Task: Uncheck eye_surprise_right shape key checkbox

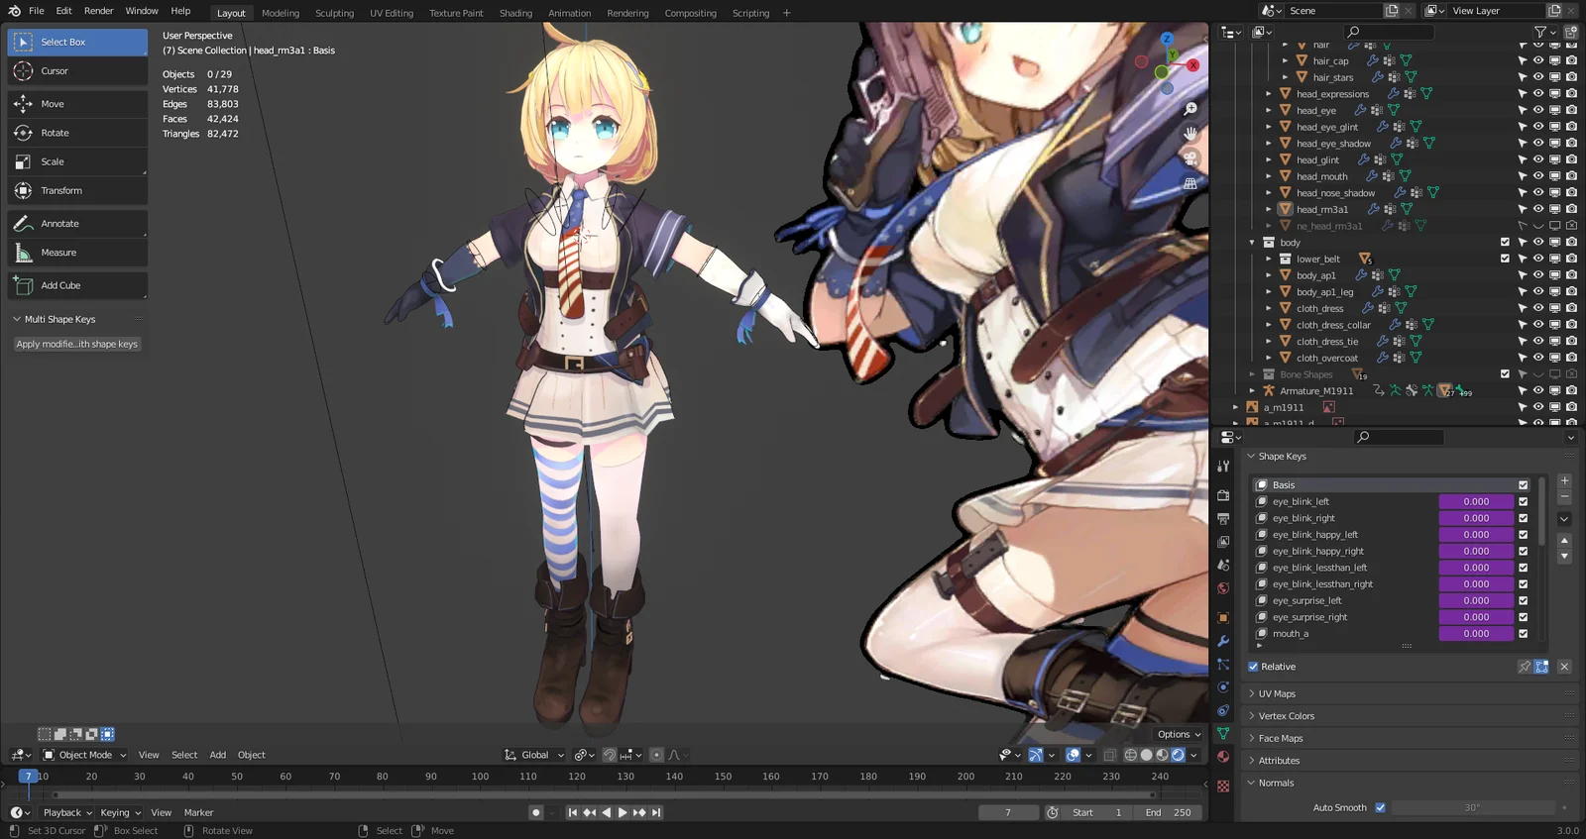Action: (1524, 617)
